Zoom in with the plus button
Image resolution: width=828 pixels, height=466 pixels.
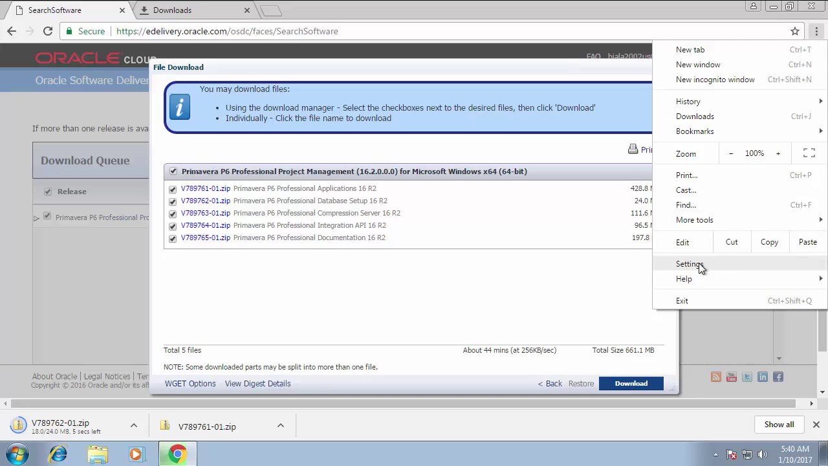point(778,153)
